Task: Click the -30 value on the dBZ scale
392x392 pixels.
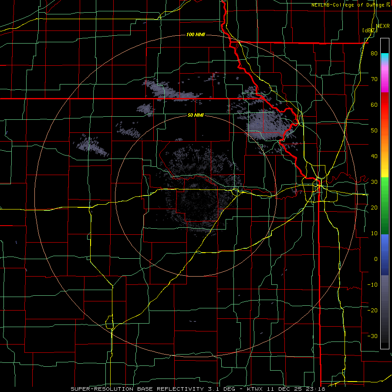Action: (x=372, y=336)
